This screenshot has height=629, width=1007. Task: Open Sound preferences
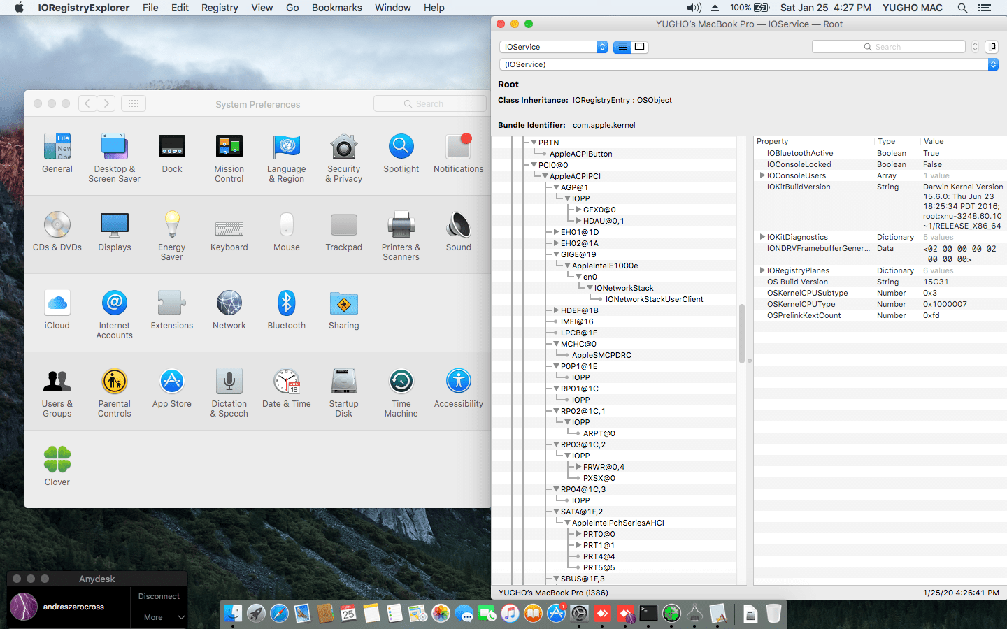click(x=459, y=231)
